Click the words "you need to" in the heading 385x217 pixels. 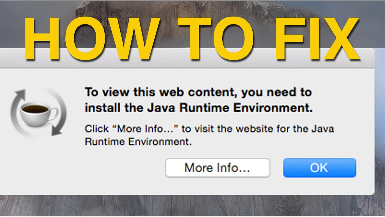(276, 93)
